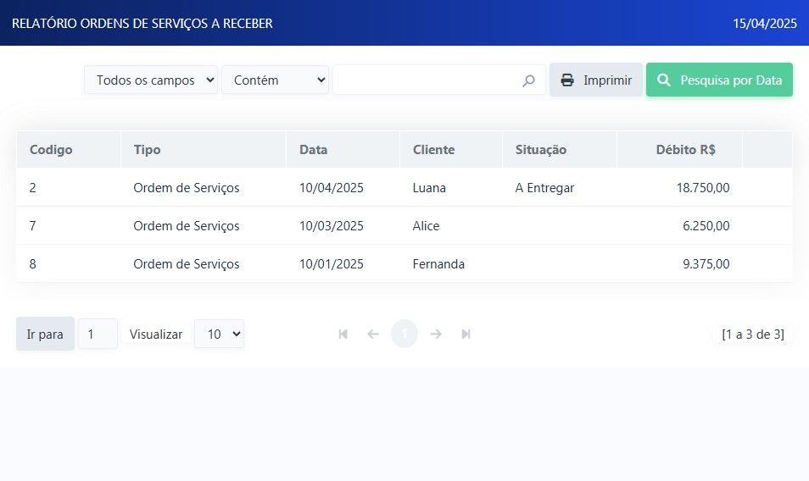Open the rows-per-page dropdown showing 10
Viewport: 809px width, 481px height.
[x=220, y=334]
